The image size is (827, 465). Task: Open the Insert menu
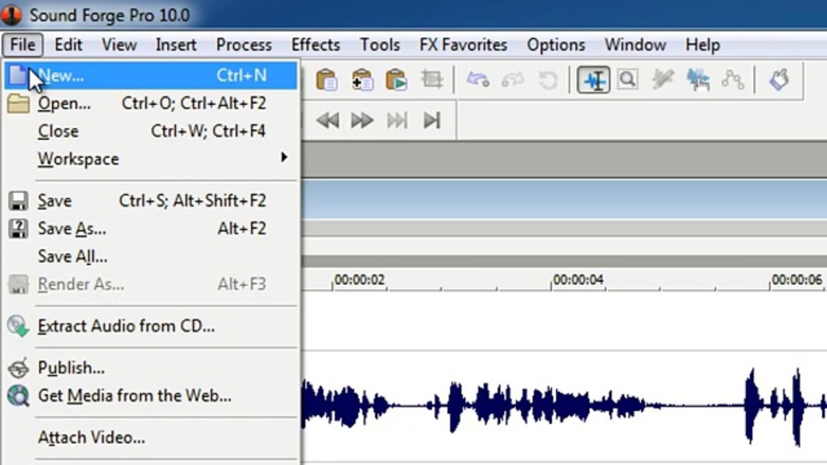point(176,45)
